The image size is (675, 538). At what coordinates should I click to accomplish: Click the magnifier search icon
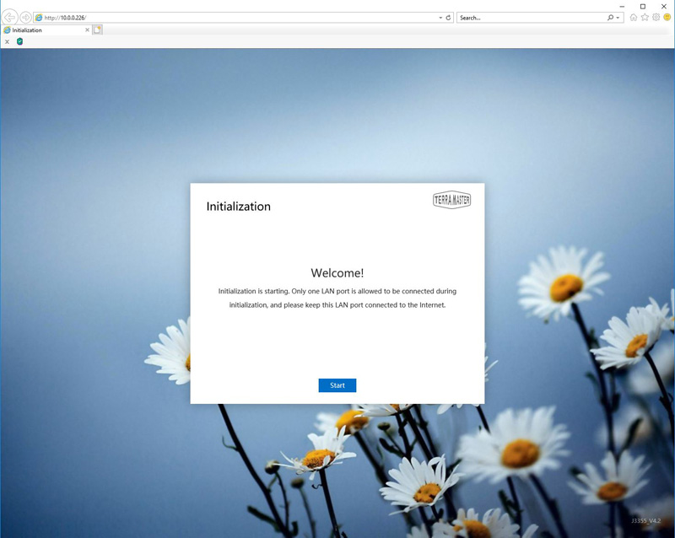click(610, 18)
